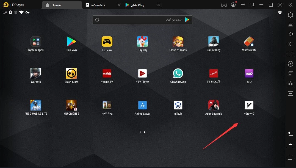
Task: Launch Call of Duty
Action: click(214, 42)
